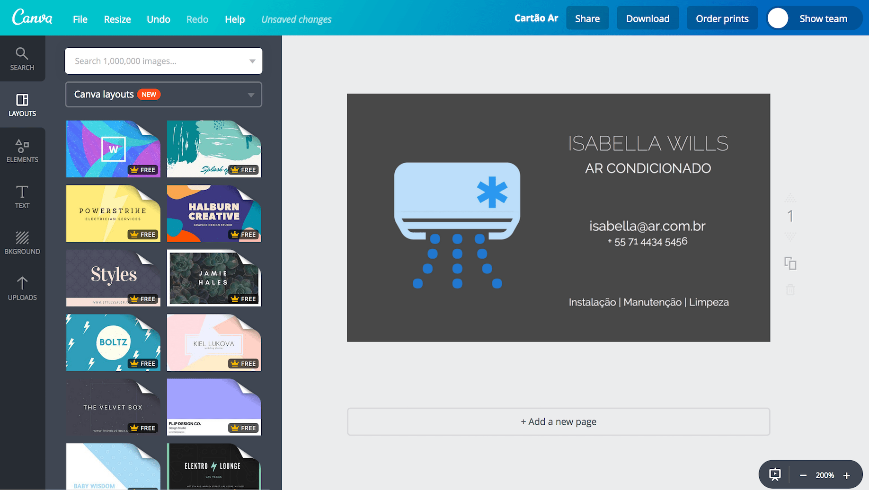Expand the search box dropdown arrow
The image size is (869, 490).
252,61
